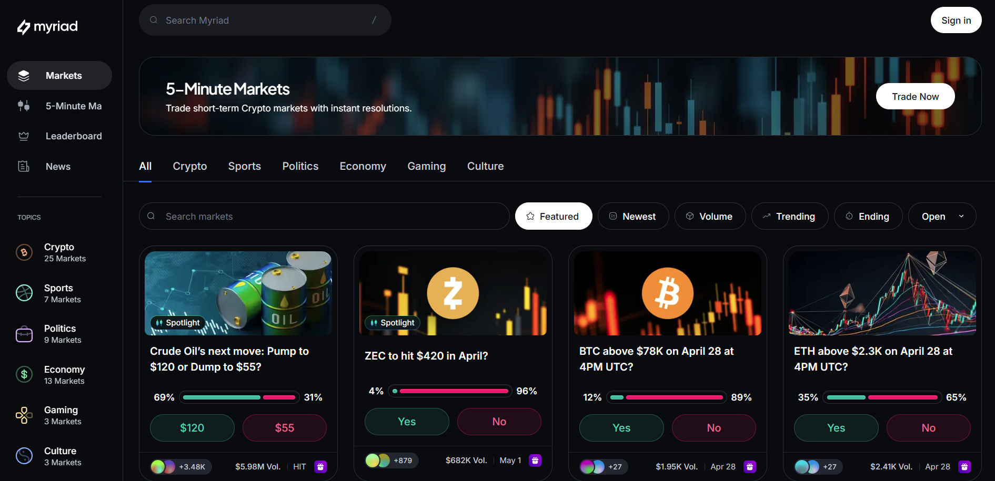Open News from the sidebar

24,166
